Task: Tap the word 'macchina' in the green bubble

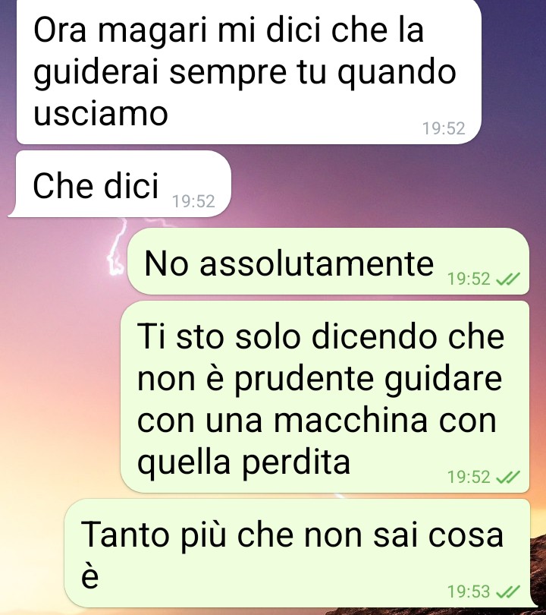Action: click(x=350, y=420)
